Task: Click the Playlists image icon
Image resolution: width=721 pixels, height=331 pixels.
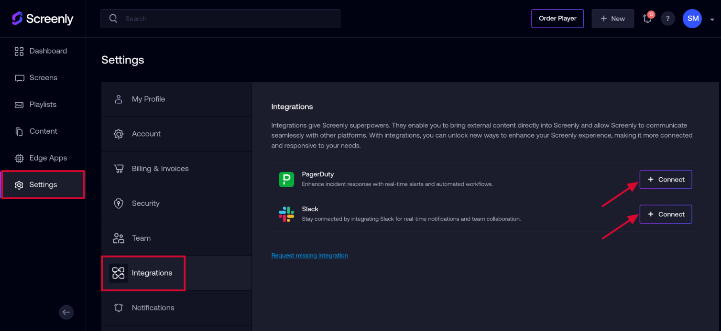Action: click(x=19, y=105)
